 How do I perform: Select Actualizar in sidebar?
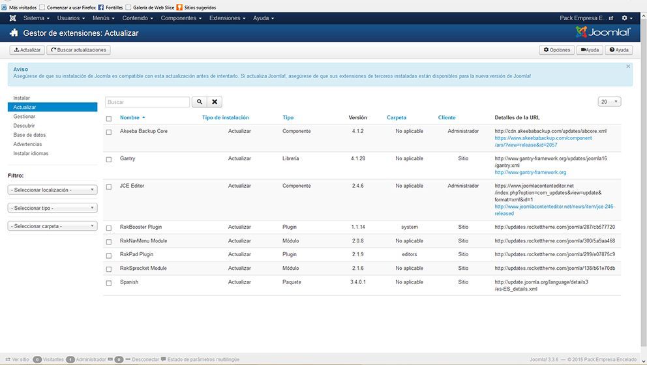click(52, 108)
